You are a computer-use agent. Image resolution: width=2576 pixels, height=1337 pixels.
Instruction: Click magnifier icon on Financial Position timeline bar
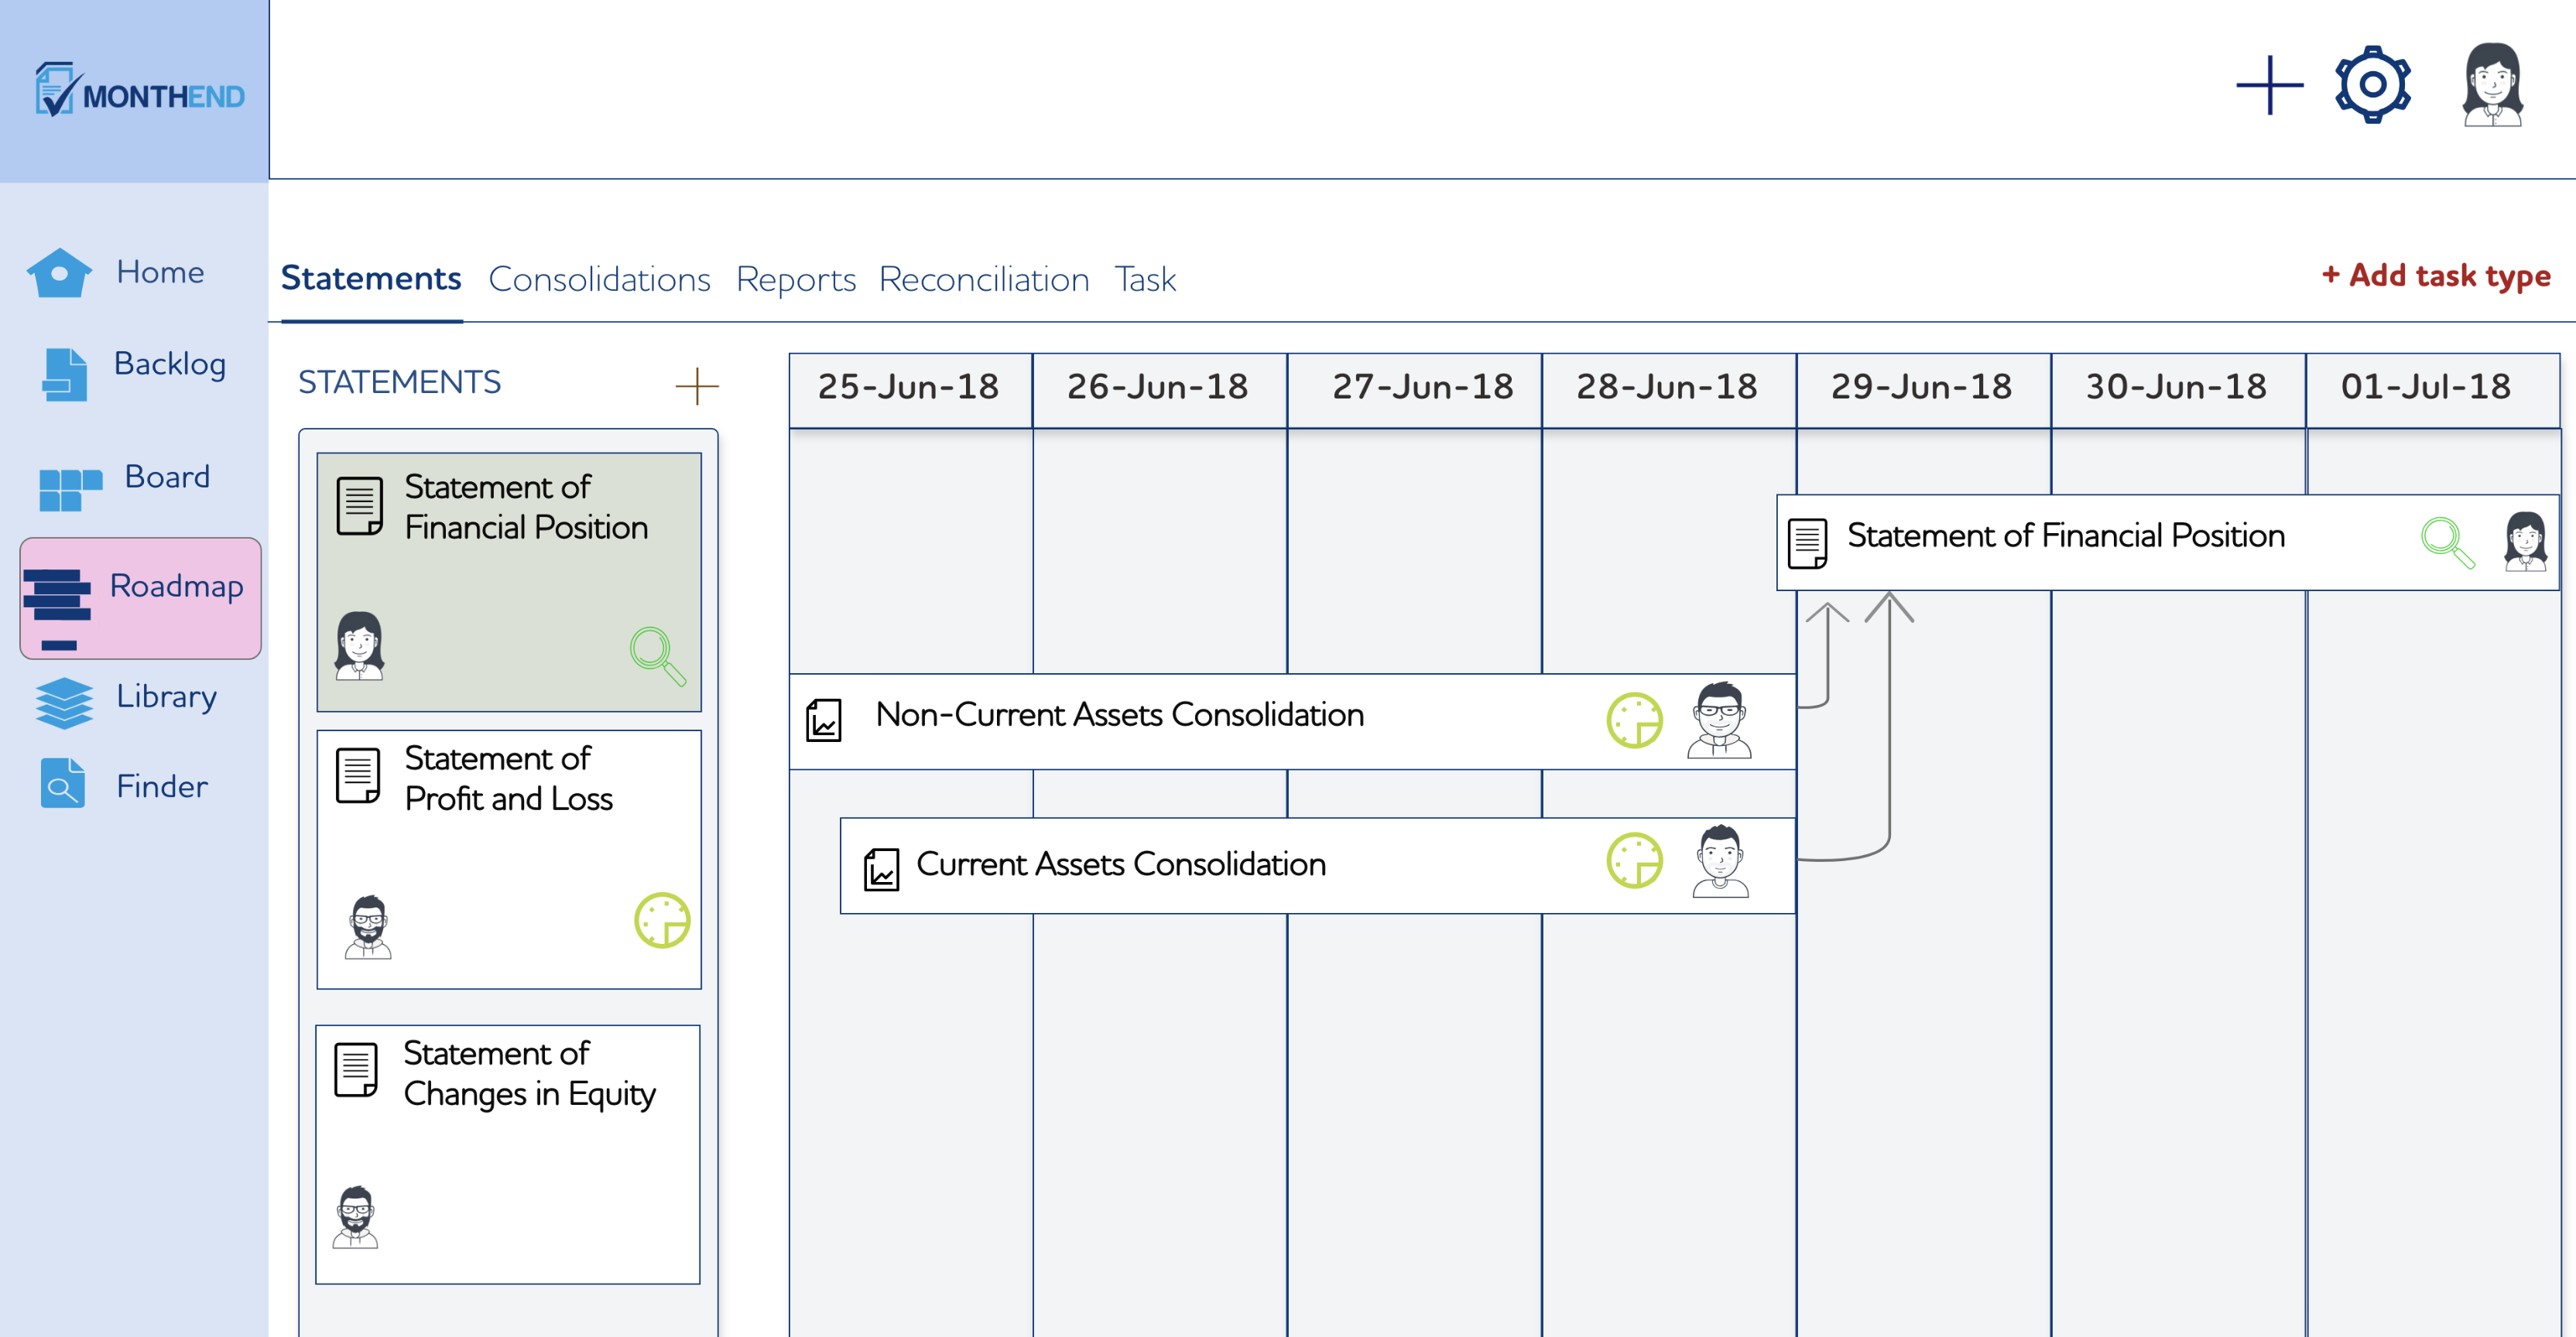[2447, 542]
